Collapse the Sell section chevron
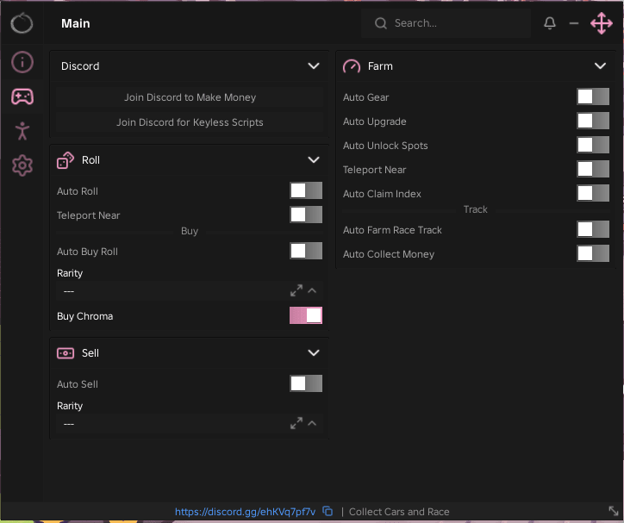 tap(314, 352)
